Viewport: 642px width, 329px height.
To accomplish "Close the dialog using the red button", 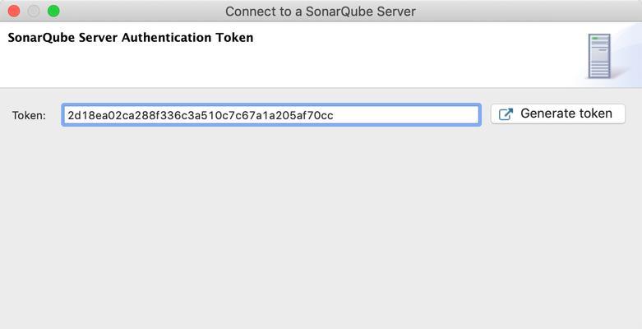I will coord(14,11).
